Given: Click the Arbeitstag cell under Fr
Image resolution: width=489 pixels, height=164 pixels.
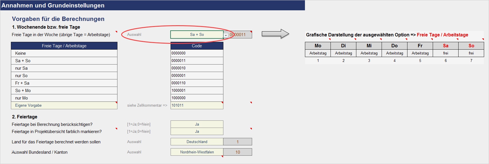Looking at the screenshot, I should 420,53.
